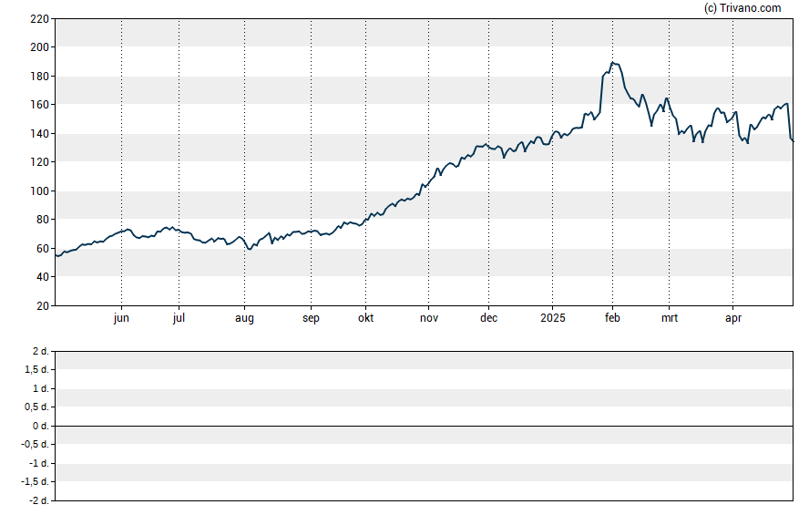Viewport: 809px width, 515px height.
Task: Click the 140 price axis value
Action: (x=40, y=134)
